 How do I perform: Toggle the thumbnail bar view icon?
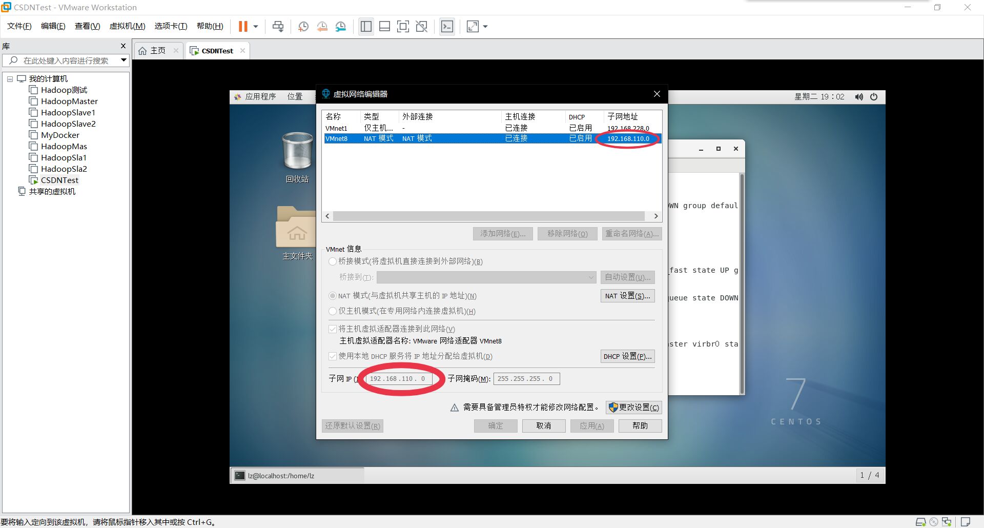pyautogui.click(x=385, y=26)
